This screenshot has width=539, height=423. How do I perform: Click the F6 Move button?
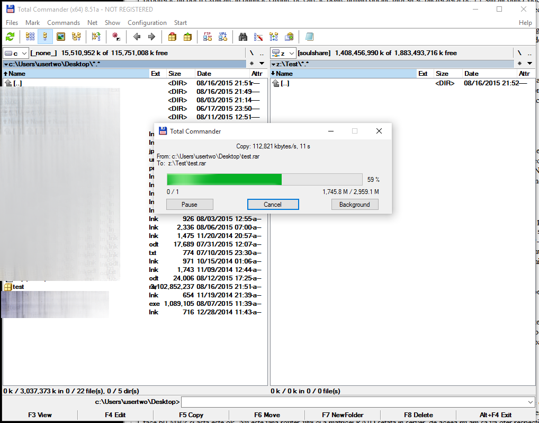267,415
